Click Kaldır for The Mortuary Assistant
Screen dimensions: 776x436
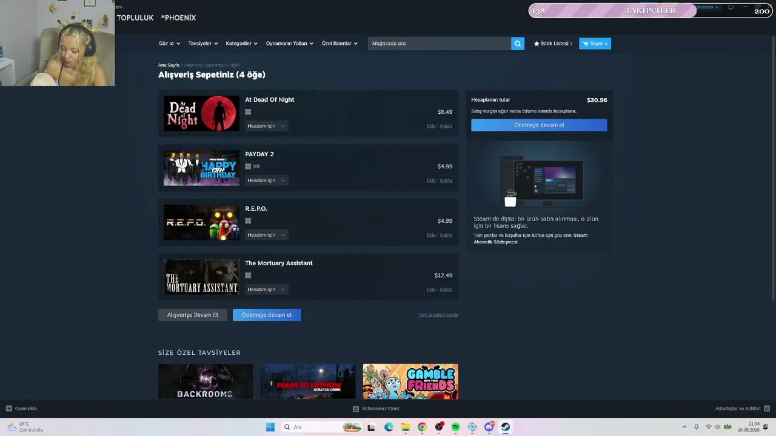(446, 289)
